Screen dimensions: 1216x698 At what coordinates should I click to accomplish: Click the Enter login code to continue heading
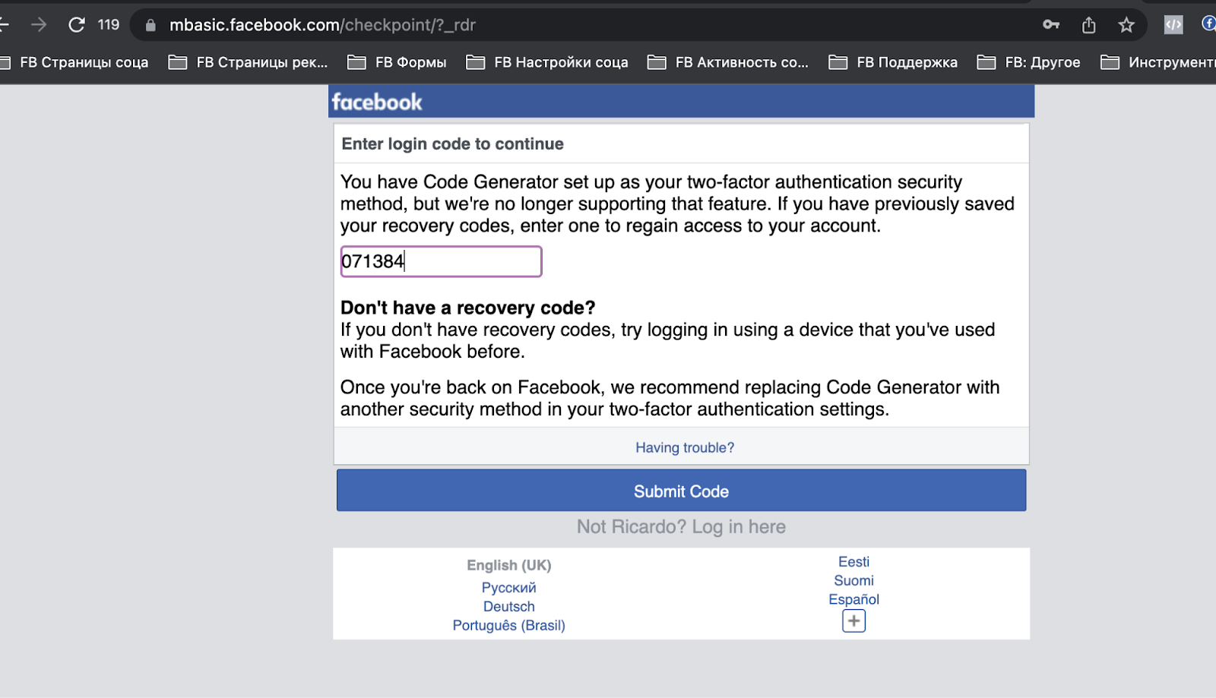point(452,144)
